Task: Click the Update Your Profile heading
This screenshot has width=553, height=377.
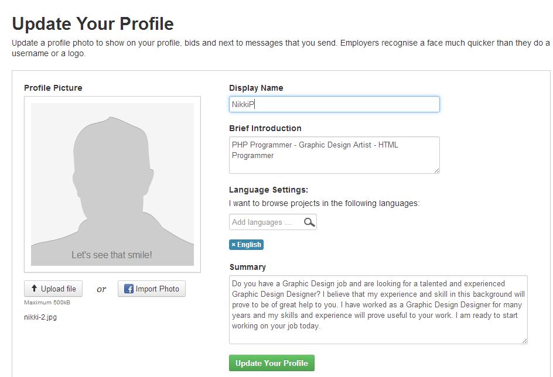Action: point(93,23)
